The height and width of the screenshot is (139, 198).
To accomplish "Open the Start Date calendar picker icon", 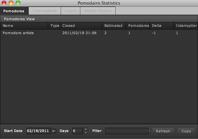I will [54, 131].
